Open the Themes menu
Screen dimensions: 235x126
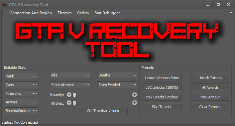click(64, 13)
